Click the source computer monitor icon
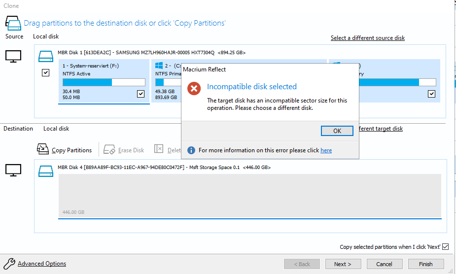 (x=13, y=56)
